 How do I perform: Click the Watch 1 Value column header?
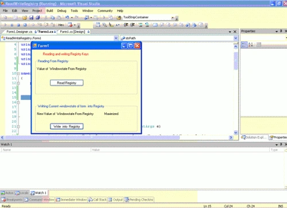click(180, 150)
